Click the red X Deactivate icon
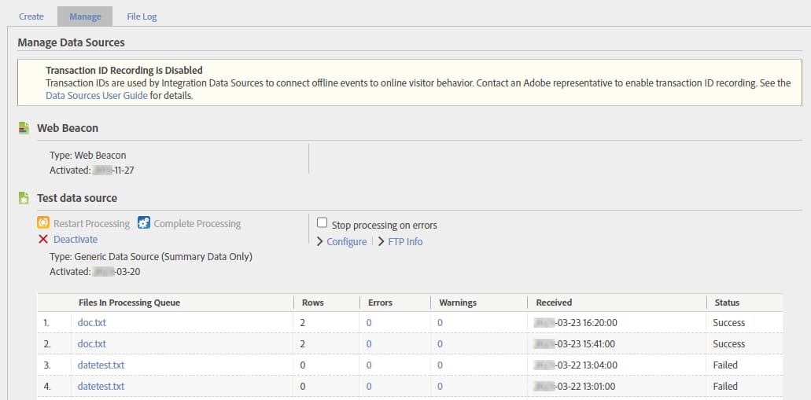Image resolution: width=811 pixels, height=400 pixels. tap(43, 239)
